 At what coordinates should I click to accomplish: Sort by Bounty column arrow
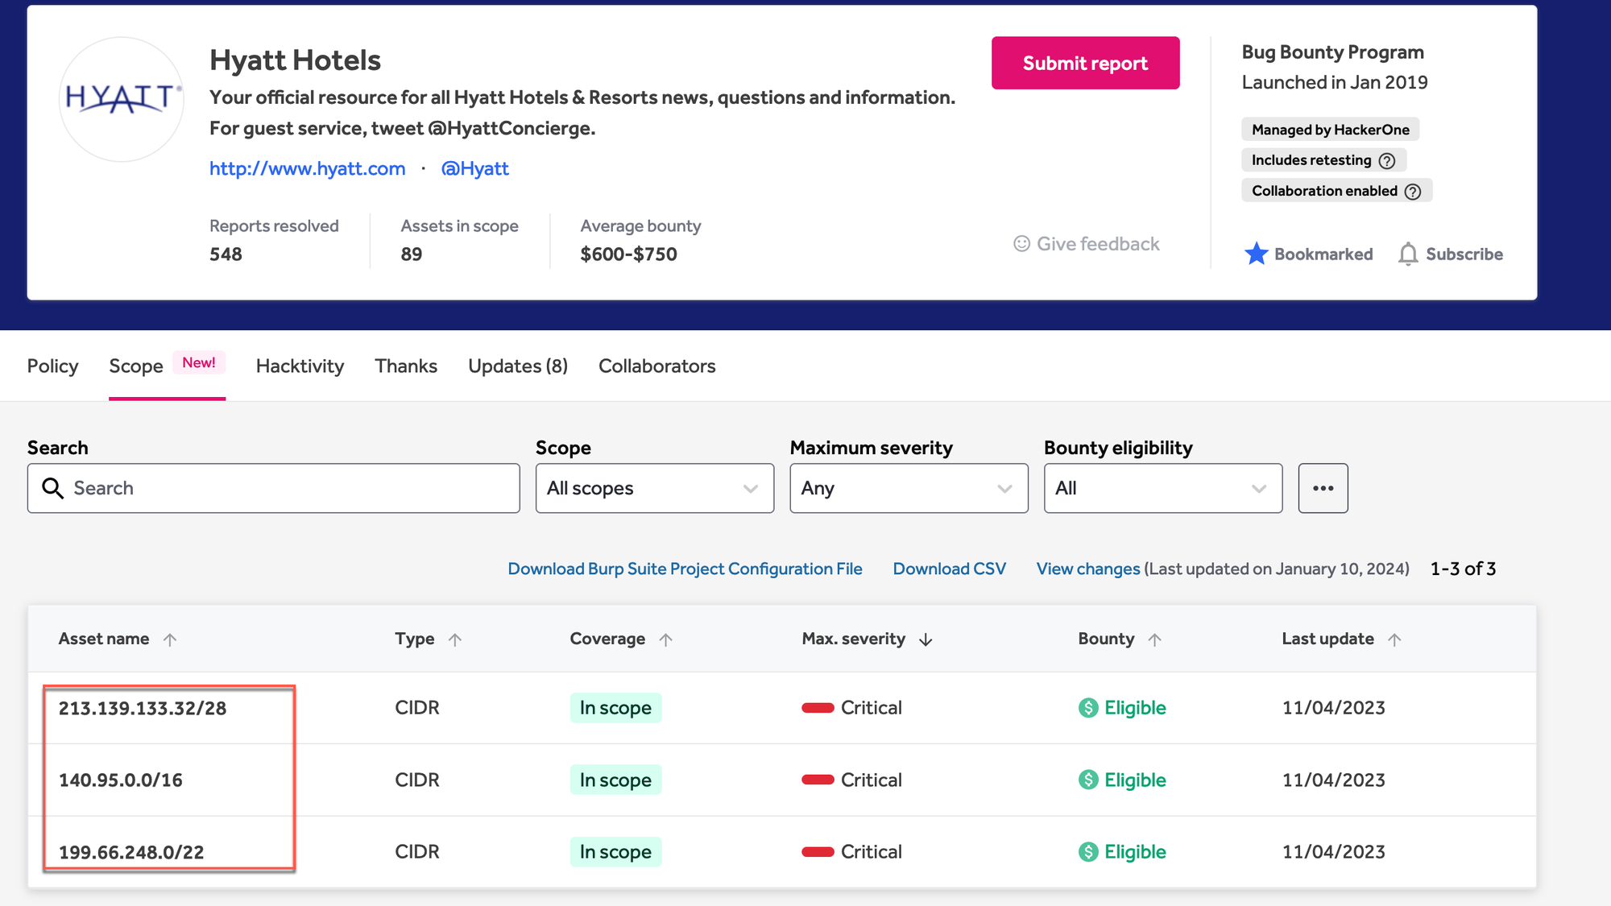pyautogui.click(x=1154, y=639)
